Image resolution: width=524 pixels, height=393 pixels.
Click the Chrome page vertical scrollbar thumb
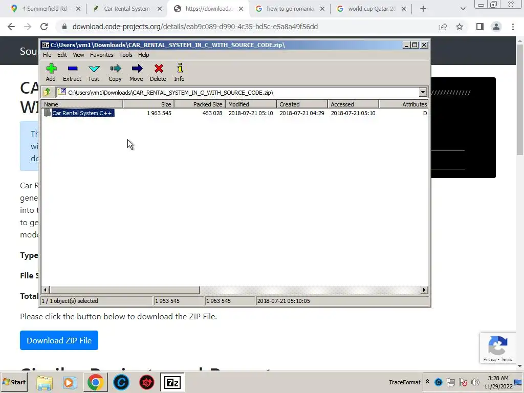coord(520,99)
